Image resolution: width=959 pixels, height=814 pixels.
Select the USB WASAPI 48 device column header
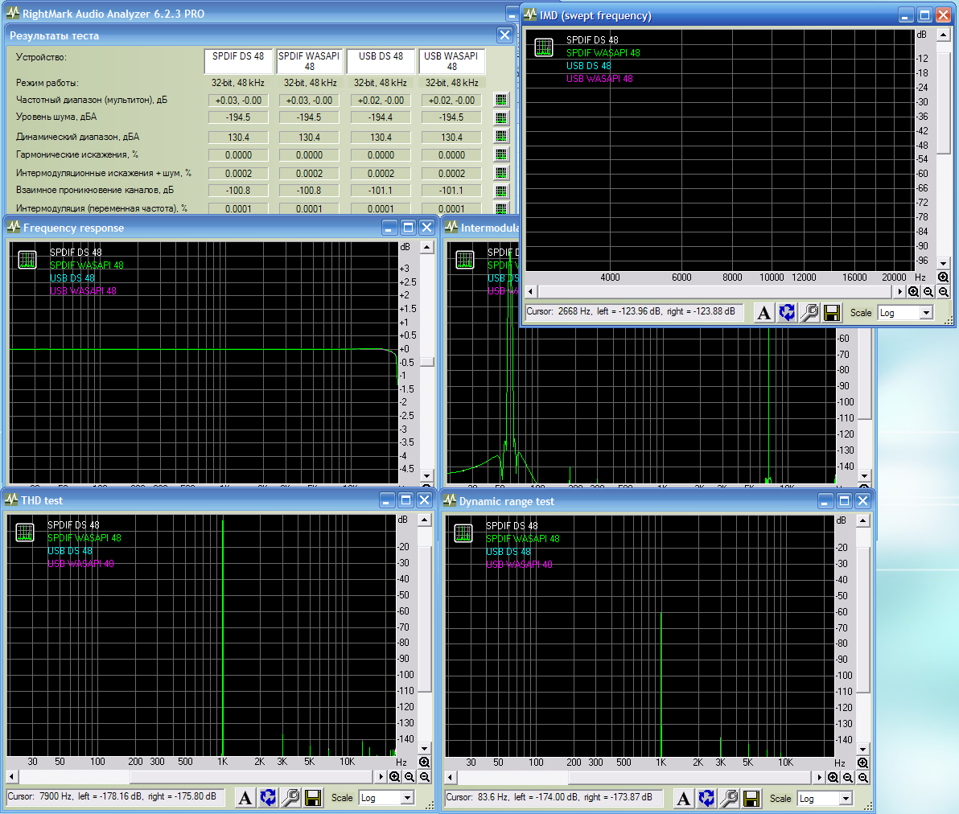(451, 61)
